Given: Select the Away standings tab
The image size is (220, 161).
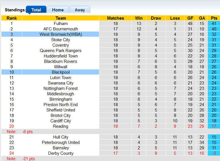Looking at the screenshot, I should 80,10.
